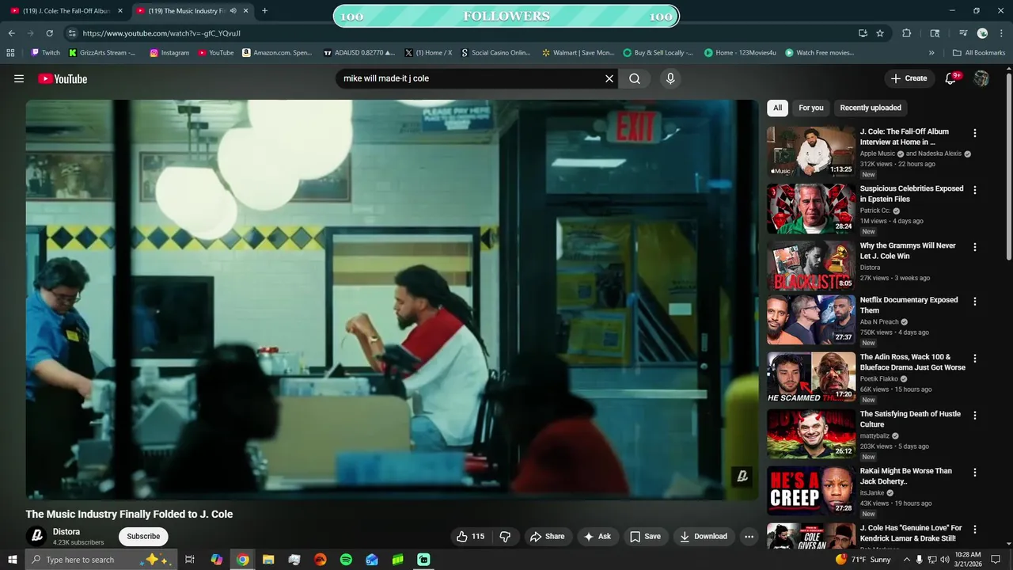Dislike this video

pos(505,536)
